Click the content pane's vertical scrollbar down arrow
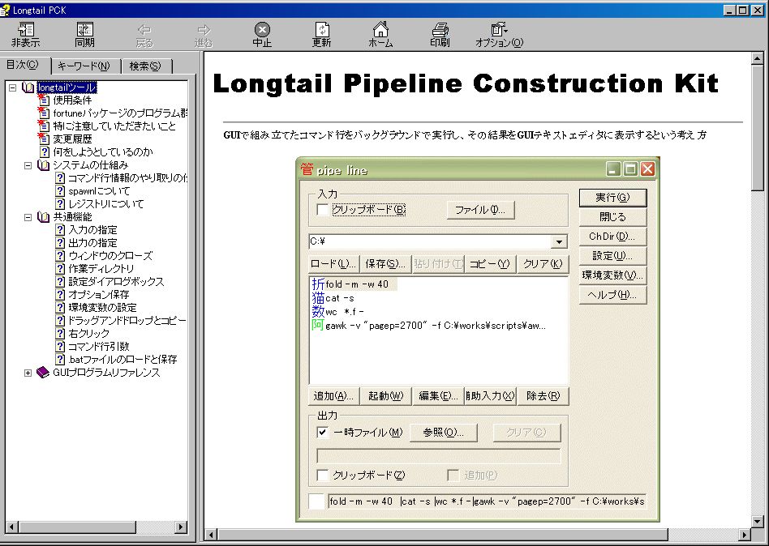The image size is (769, 546). point(758,520)
